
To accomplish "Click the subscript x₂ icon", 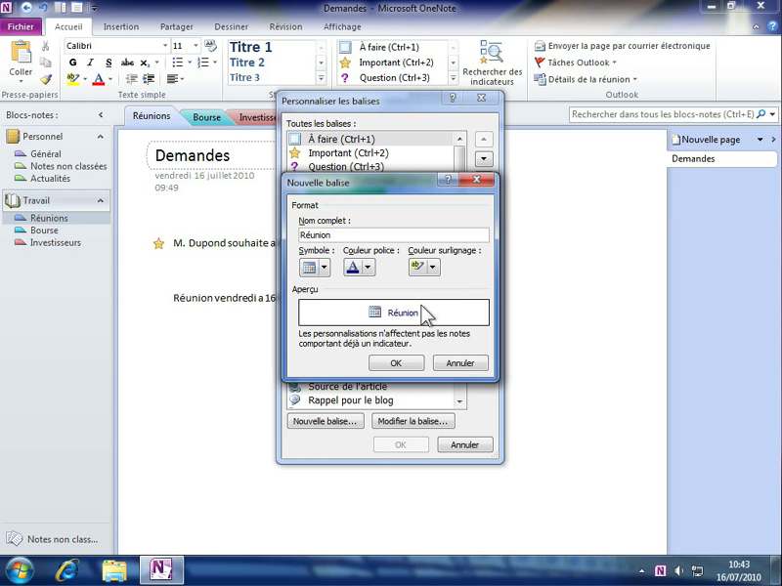I will pyautogui.click(x=145, y=63).
